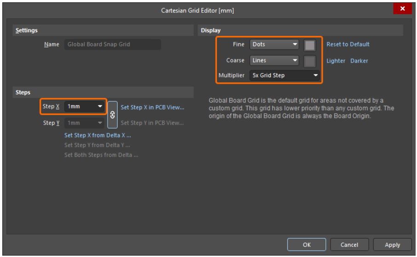Pick the Fine grid color swatch
Viewport: 417px width, 257px height.
coord(310,45)
